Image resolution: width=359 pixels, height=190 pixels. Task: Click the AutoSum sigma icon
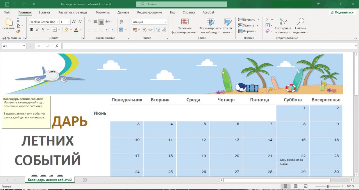(268, 20)
